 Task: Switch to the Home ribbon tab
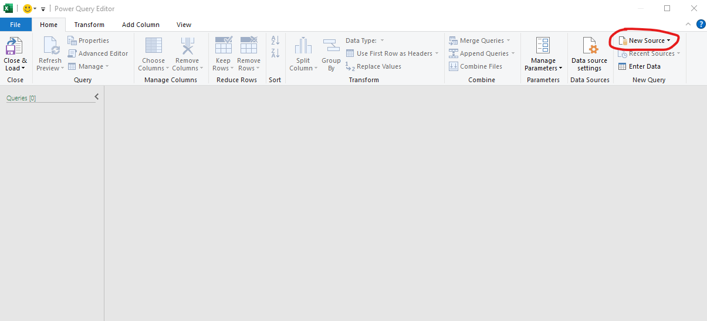click(x=49, y=25)
